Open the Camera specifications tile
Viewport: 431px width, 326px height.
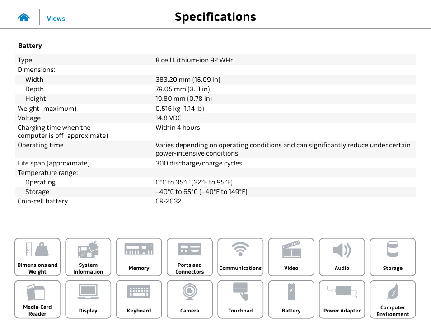(190, 299)
